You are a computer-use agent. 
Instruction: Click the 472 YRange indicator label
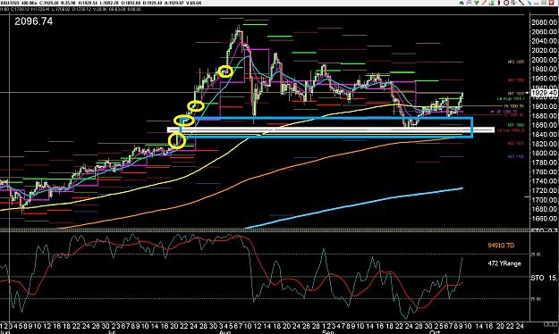click(x=504, y=263)
